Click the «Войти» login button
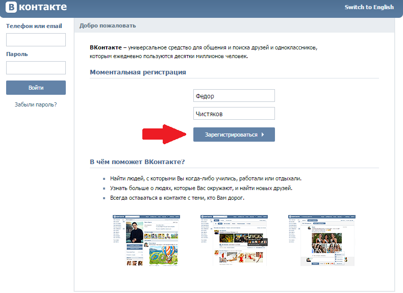403x293 pixels. coord(36,88)
